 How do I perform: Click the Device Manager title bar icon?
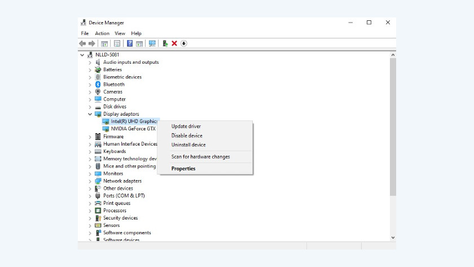coord(84,23)
